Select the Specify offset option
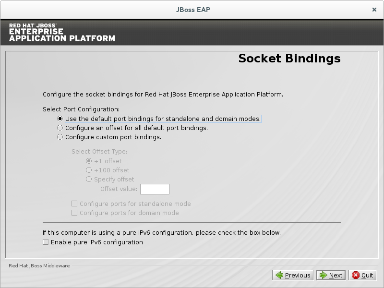This screenshot has height=288, width=384. pyautogui.click(x=89, y=179)
